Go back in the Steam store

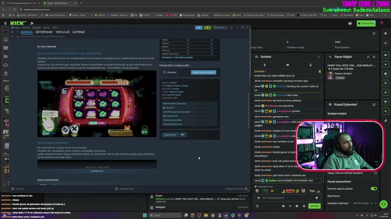click(x=13, y=32)
